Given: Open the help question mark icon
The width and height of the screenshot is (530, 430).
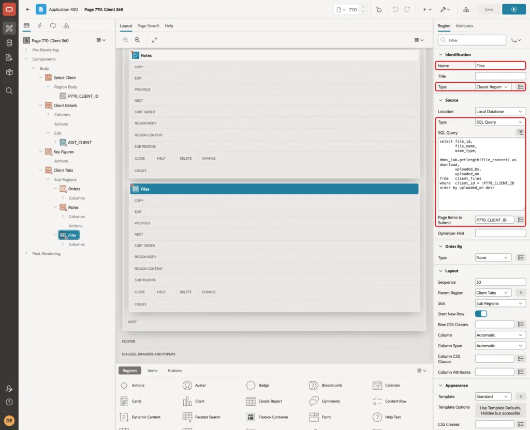Looking at the screenshot, I should [9, 402].
